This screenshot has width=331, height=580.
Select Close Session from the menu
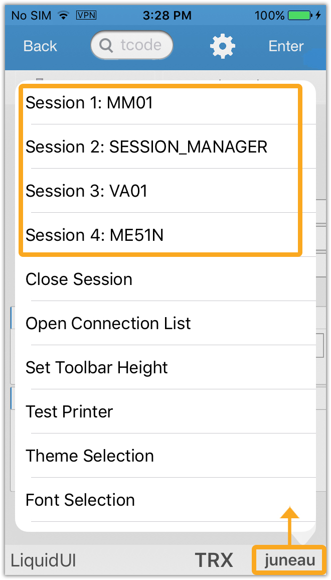(x=79, y=279)
